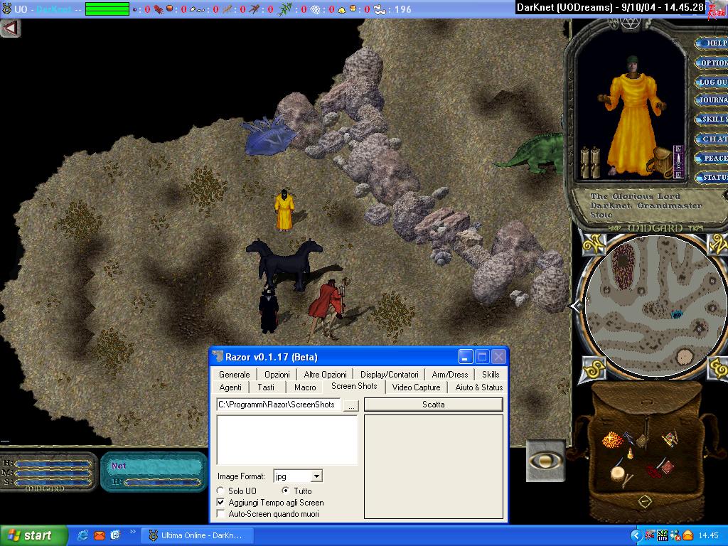
Task: Click the CHAT button on the paperdoll
Action: click(x=712, y=139)
